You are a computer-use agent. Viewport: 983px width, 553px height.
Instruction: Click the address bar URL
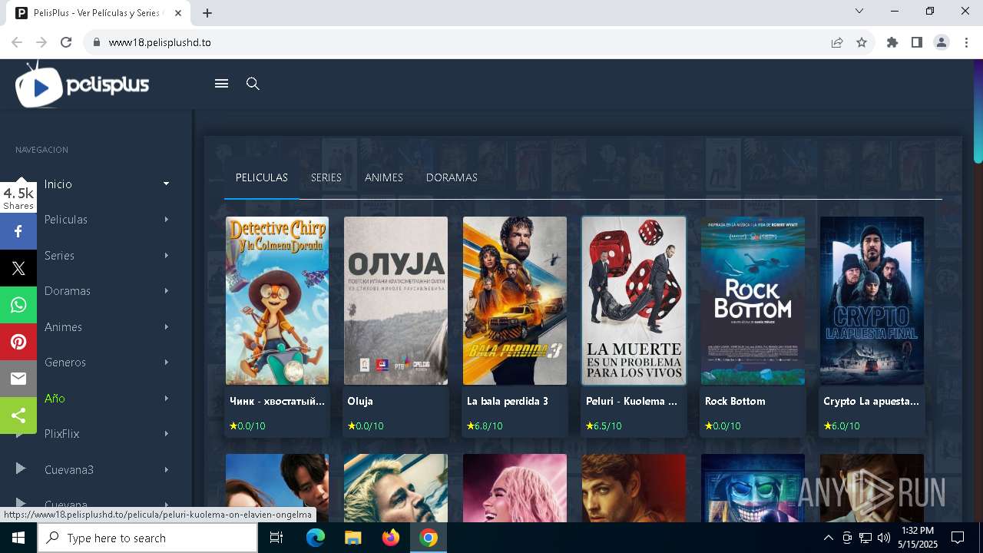coord(160,42)
